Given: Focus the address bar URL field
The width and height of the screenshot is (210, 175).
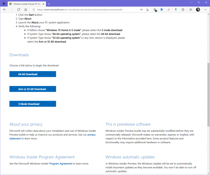Looking at the screenshot, I should point(80,10).
